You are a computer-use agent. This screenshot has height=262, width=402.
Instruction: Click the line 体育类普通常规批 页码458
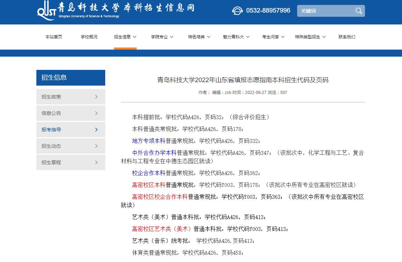[x=188, y=253]
